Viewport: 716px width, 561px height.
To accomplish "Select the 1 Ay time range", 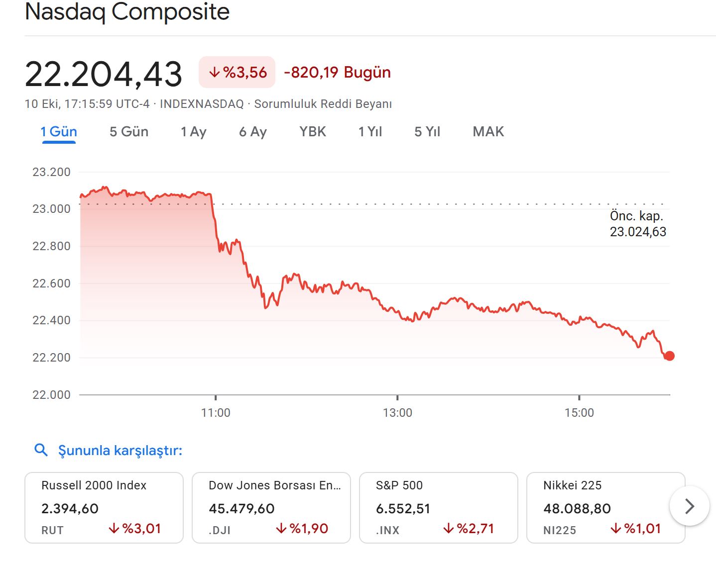I will click(x=193, y=132).
